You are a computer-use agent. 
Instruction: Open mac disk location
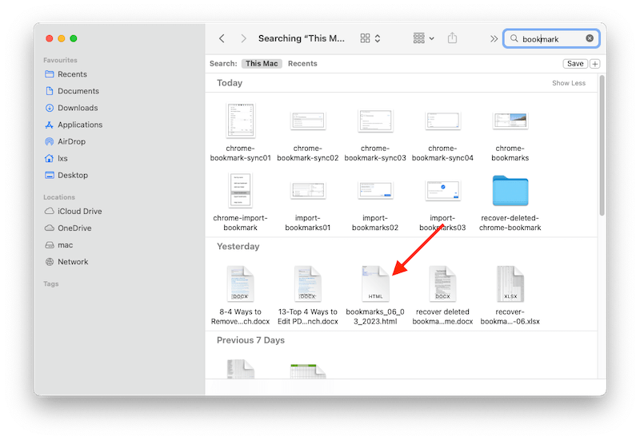pos(66,245)
